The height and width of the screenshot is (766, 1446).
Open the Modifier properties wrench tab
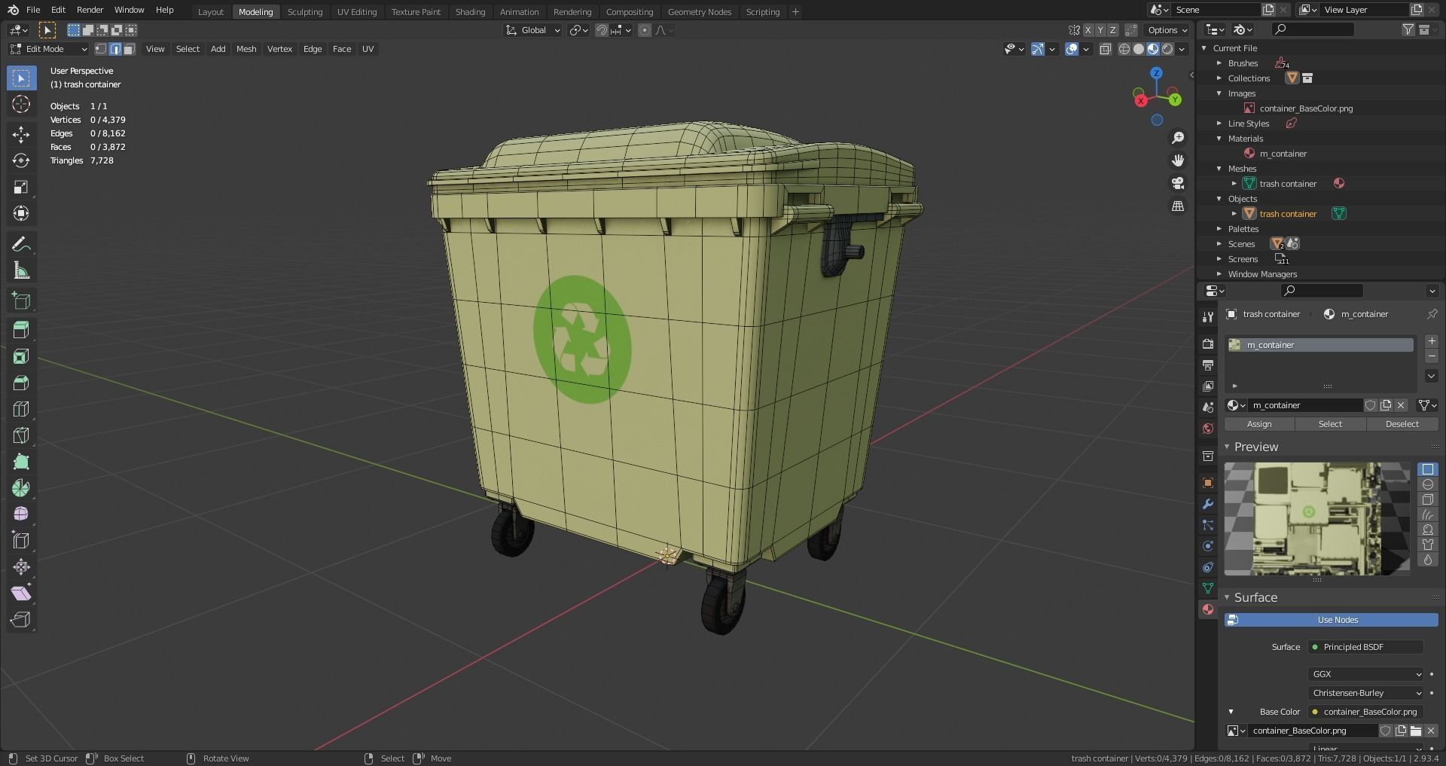(1208, 504)
